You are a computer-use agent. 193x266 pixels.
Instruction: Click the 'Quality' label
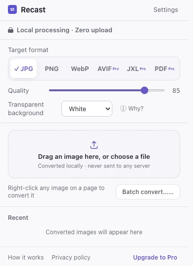18,91
